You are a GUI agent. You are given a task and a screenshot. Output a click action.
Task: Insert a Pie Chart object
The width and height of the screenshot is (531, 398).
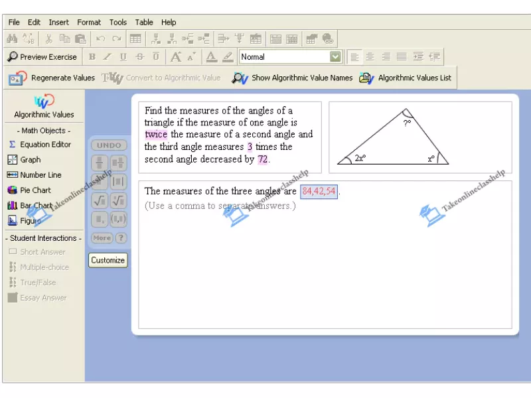(x=29, y=190)
